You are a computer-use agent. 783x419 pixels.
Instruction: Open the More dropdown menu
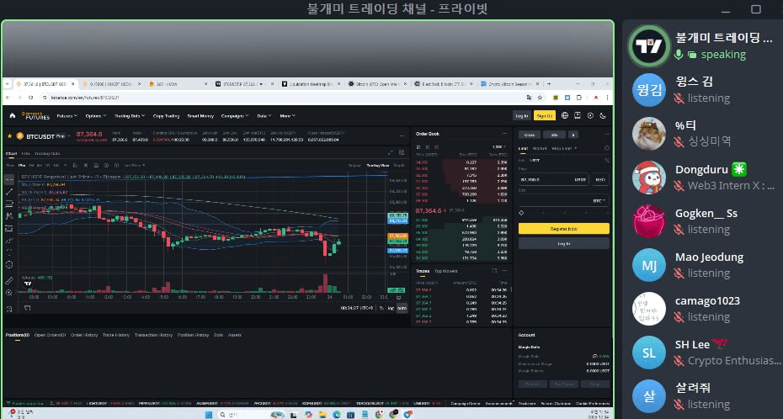287,116
